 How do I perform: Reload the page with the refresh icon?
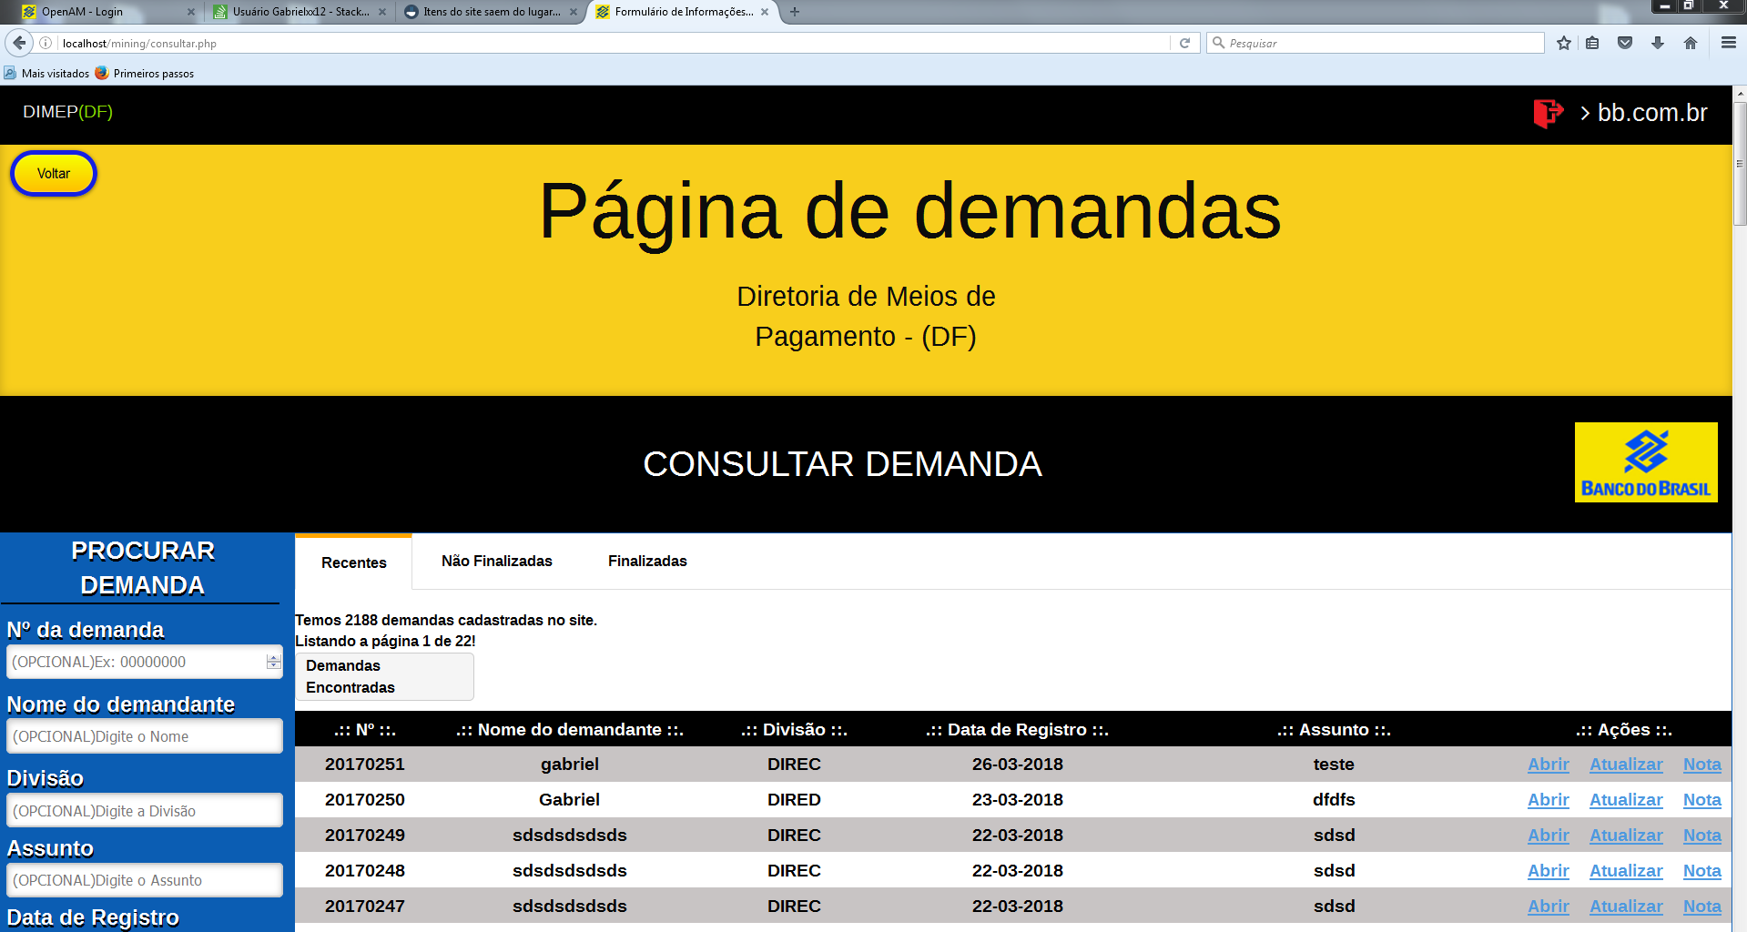coord(1184,43)
